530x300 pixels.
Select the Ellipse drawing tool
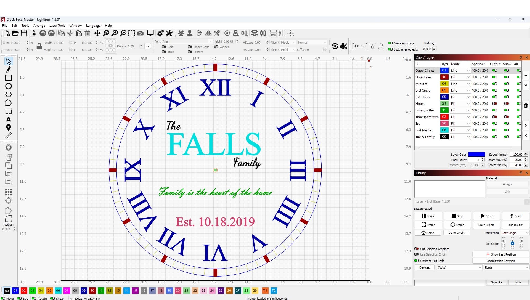click(8, 86)
